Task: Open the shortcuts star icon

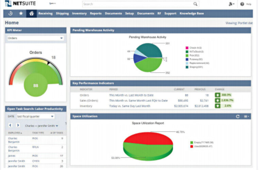Action: click(21, 14)
